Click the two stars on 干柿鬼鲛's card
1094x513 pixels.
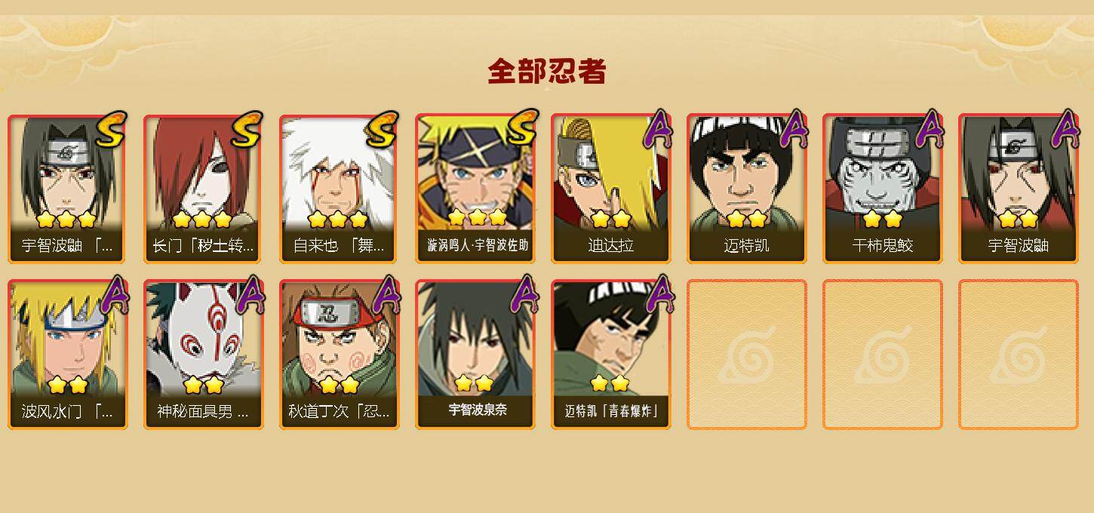(x=883, y=220)
